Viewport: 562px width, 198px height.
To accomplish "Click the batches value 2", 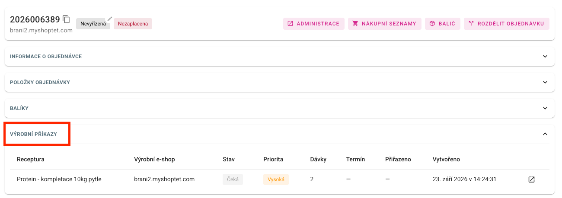I will (312, 179).
